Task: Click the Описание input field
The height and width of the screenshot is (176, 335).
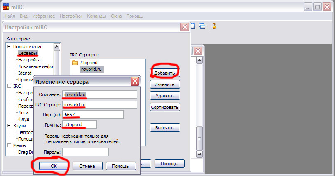Action: (x=100, y=94)
